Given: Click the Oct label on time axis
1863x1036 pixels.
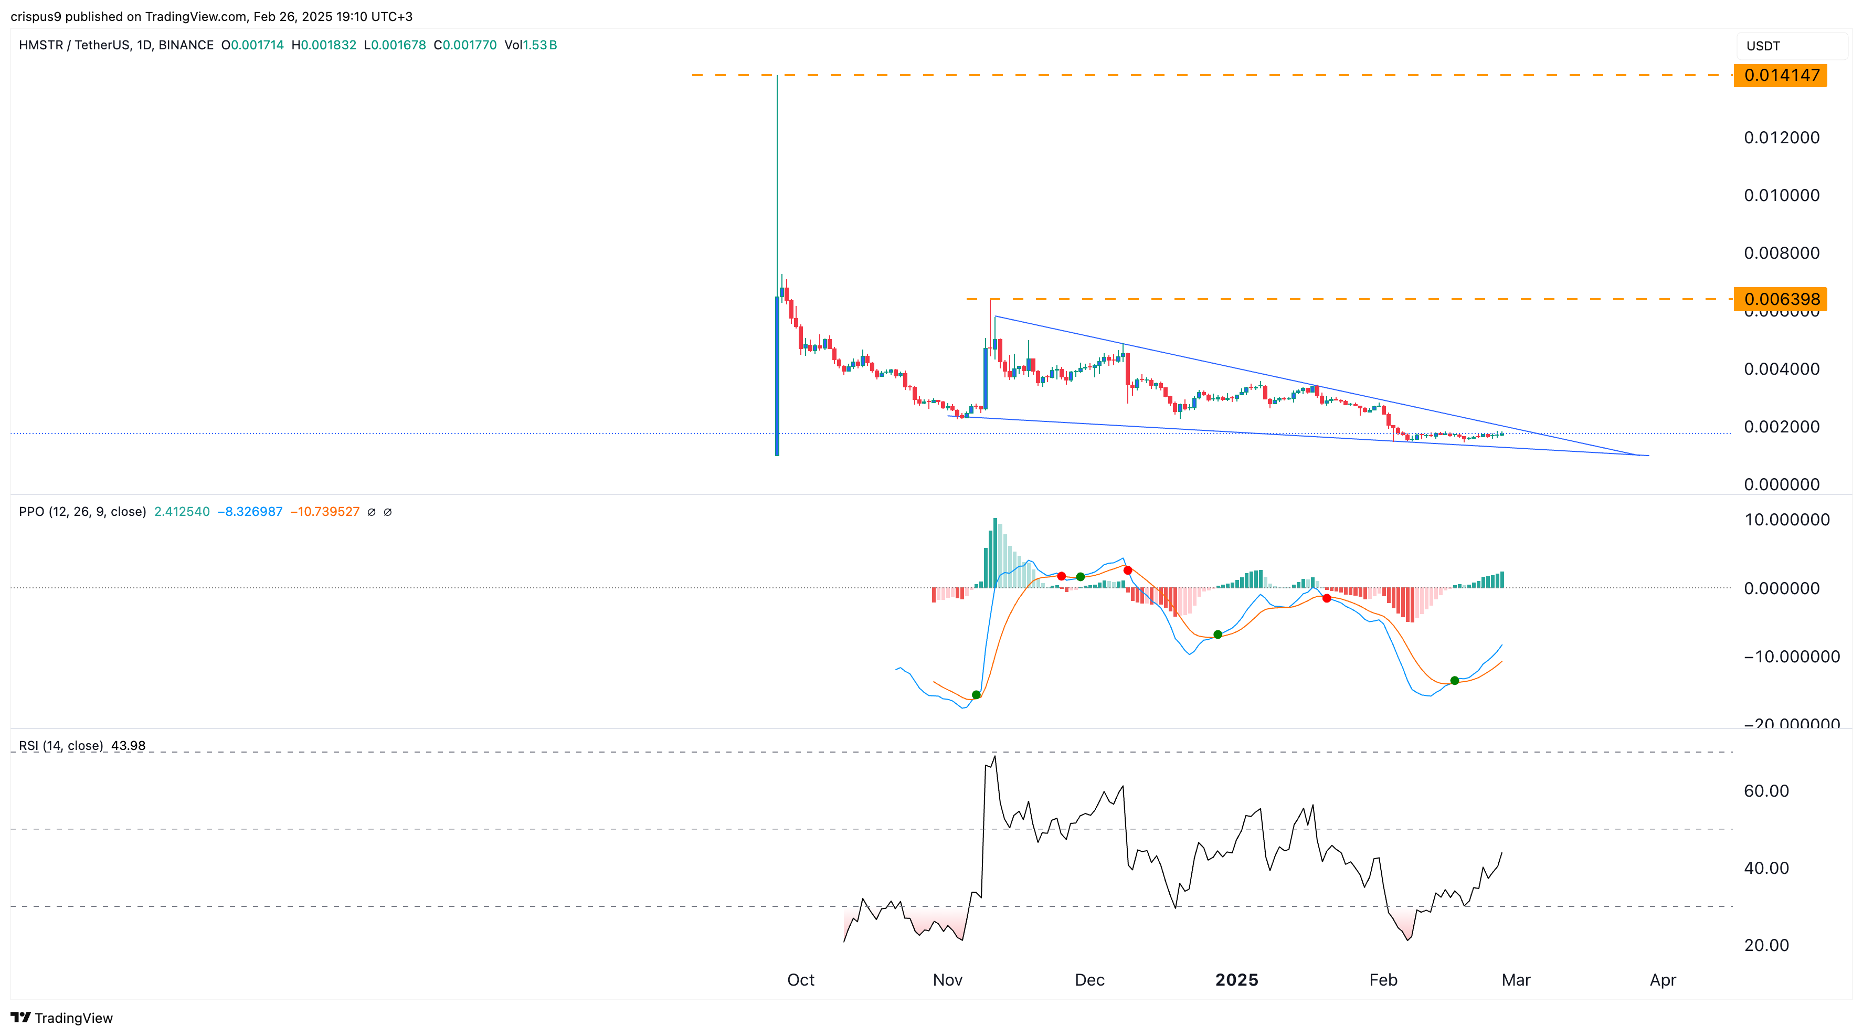Looking at the screenshot, I should [801, 979].
